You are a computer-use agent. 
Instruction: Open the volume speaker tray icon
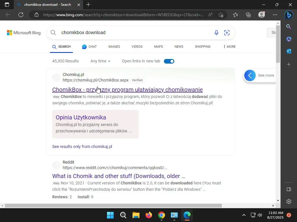[x=260, y=215]
